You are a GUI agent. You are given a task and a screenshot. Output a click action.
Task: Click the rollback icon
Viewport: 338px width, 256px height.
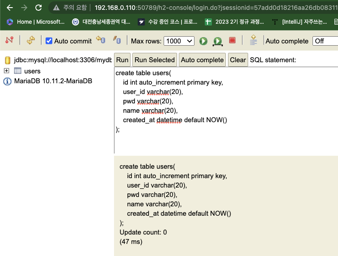pyautogui.click(x=101, y=40)
